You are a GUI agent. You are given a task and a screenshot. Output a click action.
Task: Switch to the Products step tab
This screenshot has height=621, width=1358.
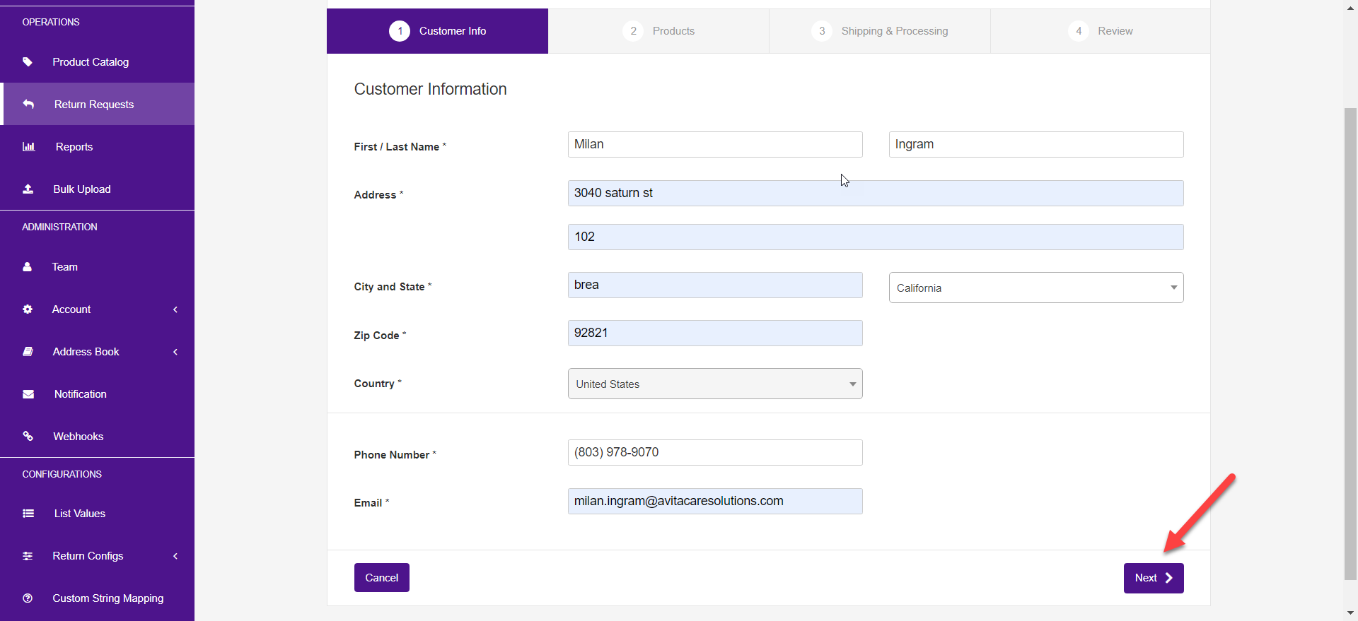[x=658, y=31]
